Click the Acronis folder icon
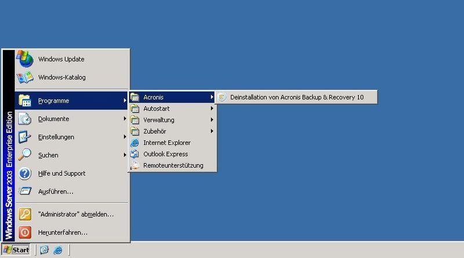This screenshot has width=464, height=258. (135, 97)
